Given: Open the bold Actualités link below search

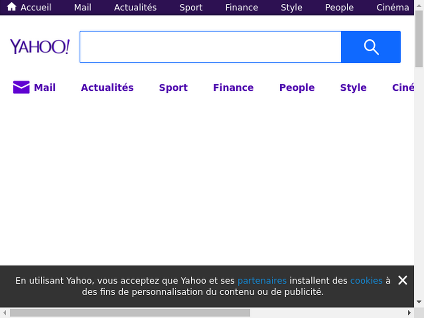Looking at the screenshot, I should click(107, 88).
